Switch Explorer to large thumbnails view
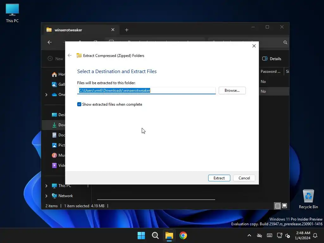This screenshot has height=243, width=324. (284, 206)
